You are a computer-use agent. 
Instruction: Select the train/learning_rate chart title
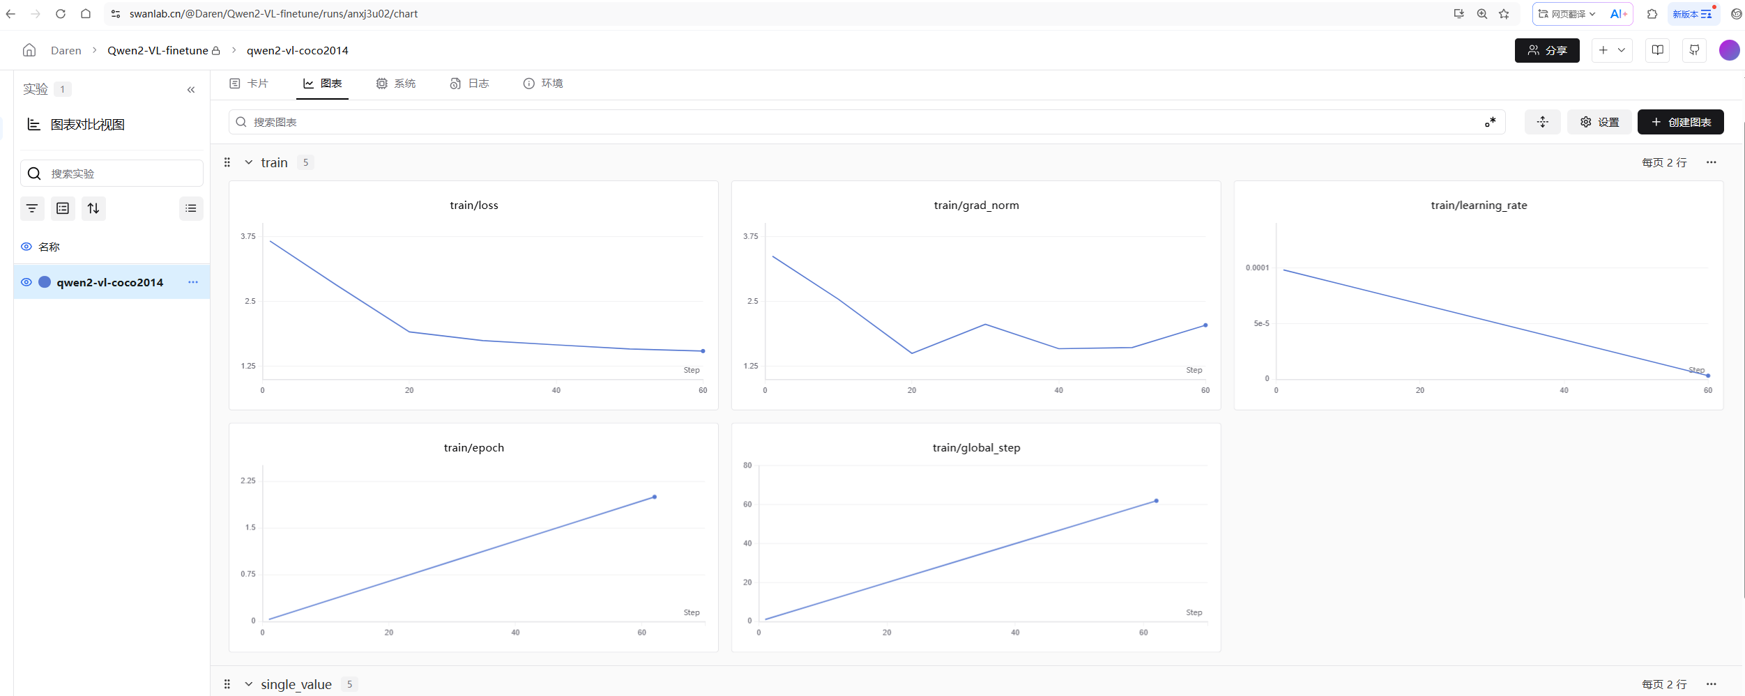pos(1479,206)
